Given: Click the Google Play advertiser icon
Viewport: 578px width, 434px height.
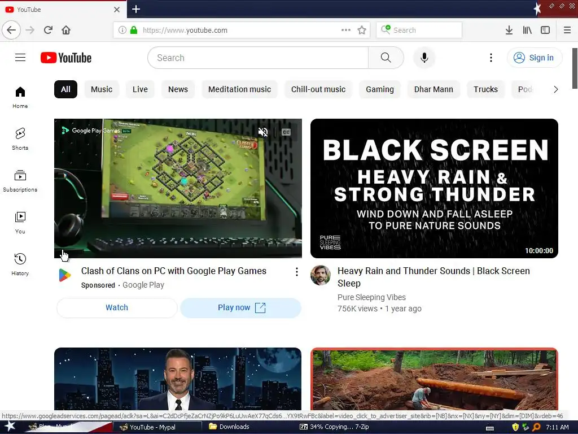Looking at the screenshot, I should tap(65, 275).
